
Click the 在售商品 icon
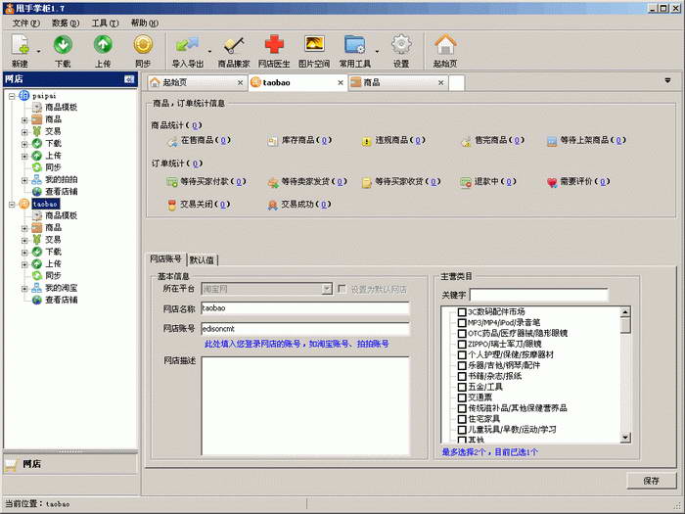[172, 141]
